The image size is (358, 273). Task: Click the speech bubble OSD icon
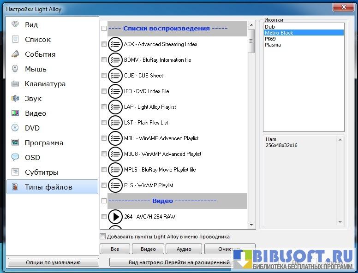(15, 158)
